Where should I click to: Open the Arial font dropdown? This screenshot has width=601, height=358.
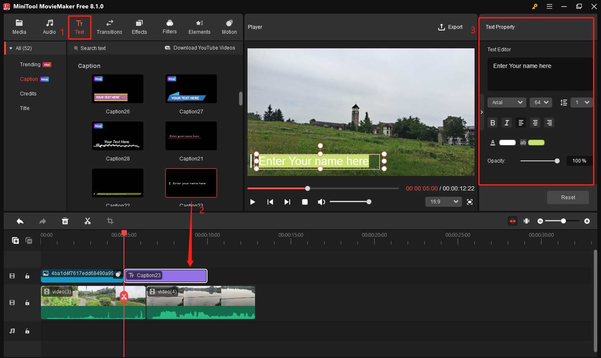coord(507,103)
